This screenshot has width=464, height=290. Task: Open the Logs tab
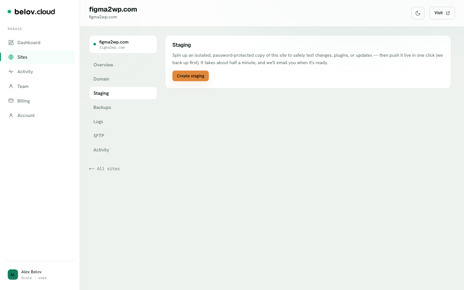tap(123, 121)
